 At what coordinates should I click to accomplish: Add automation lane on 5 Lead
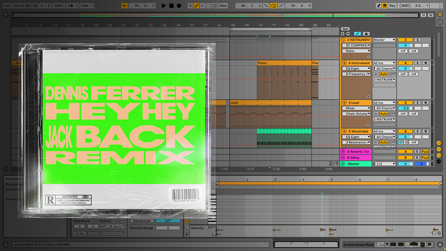368,124
